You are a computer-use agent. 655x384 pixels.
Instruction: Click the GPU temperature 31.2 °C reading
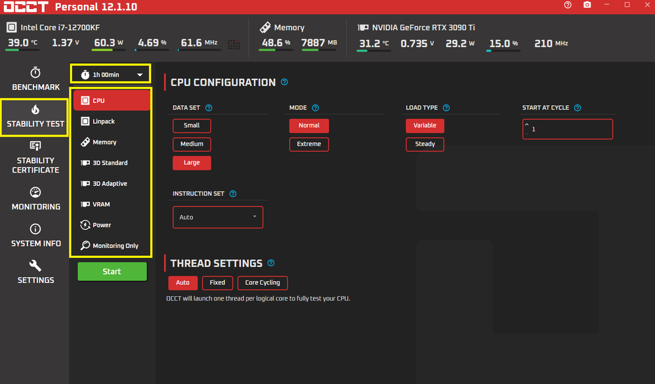click(373, 43)
